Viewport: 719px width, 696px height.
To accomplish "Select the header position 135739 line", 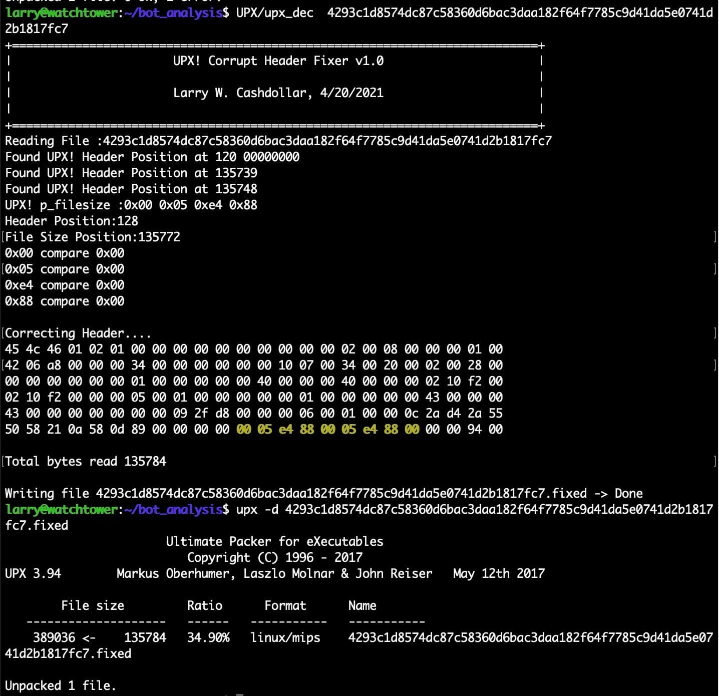I will (x=131, y=173).
